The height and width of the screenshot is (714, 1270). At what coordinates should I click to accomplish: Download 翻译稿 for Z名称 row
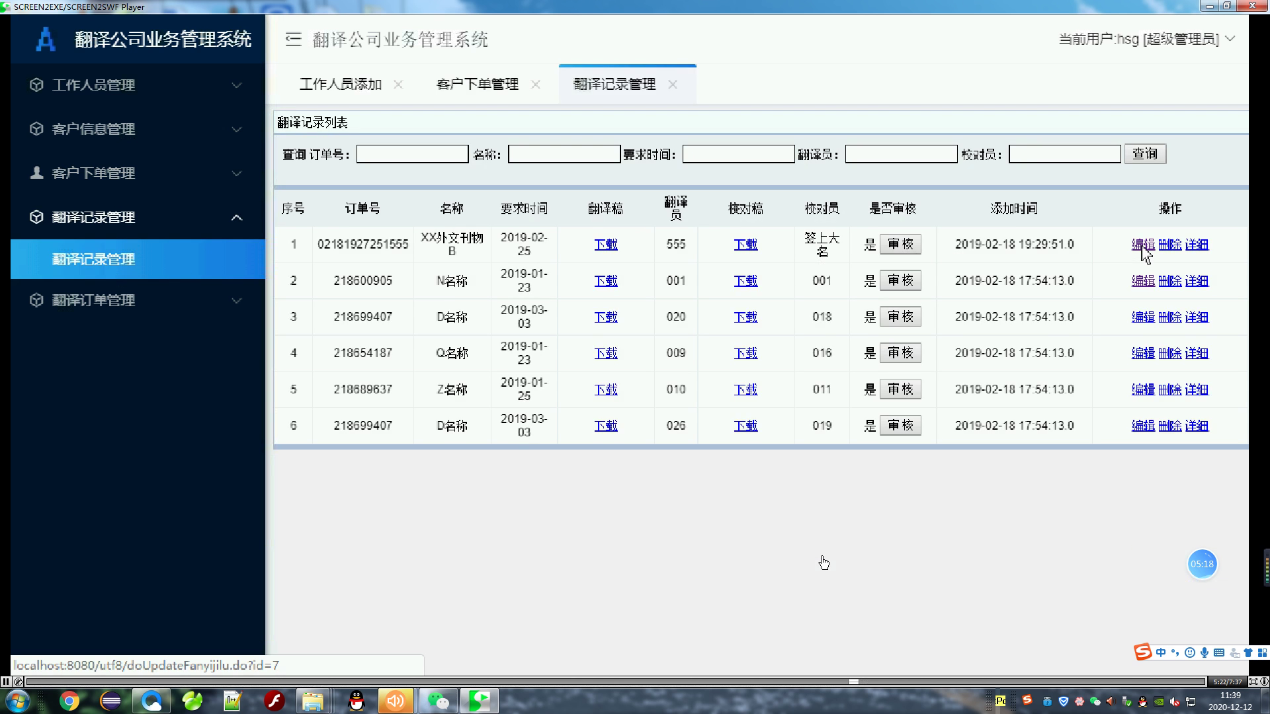pyautogui.click(x=605, y=389)
